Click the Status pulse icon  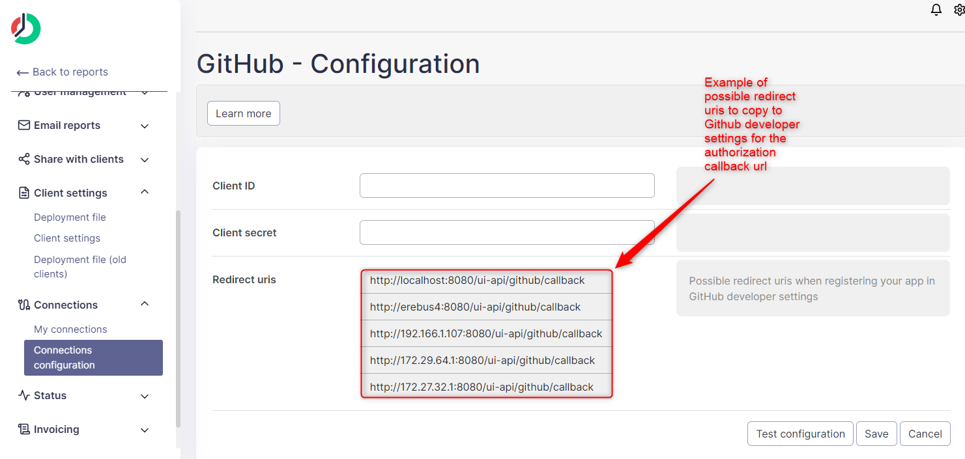point(24,395)
